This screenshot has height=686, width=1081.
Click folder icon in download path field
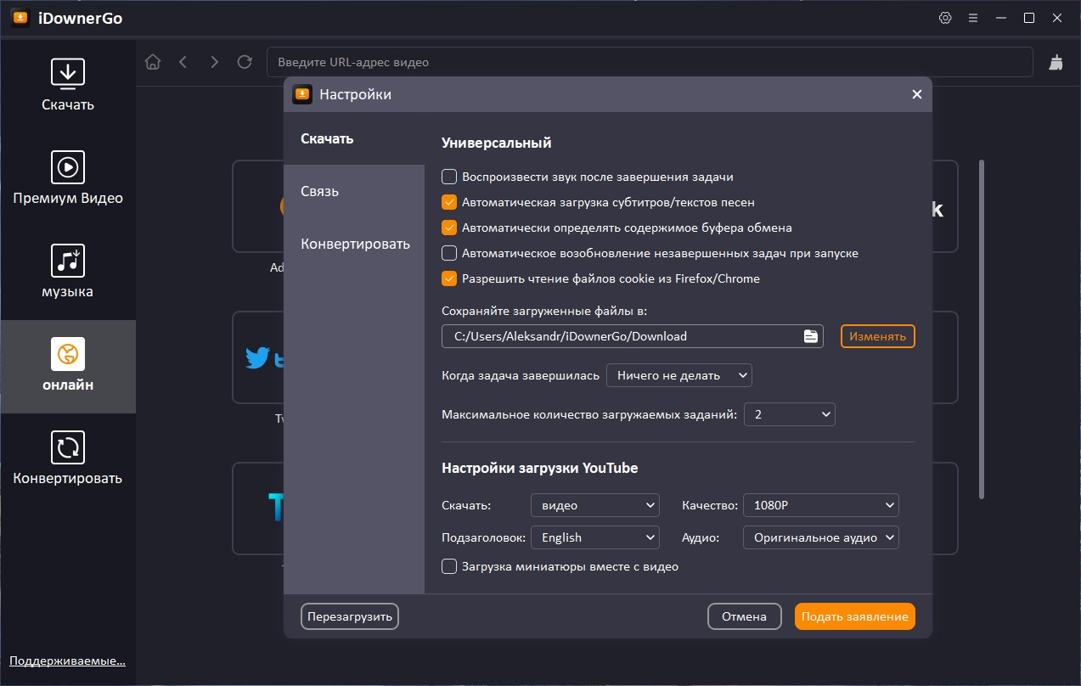pos(811,336)
